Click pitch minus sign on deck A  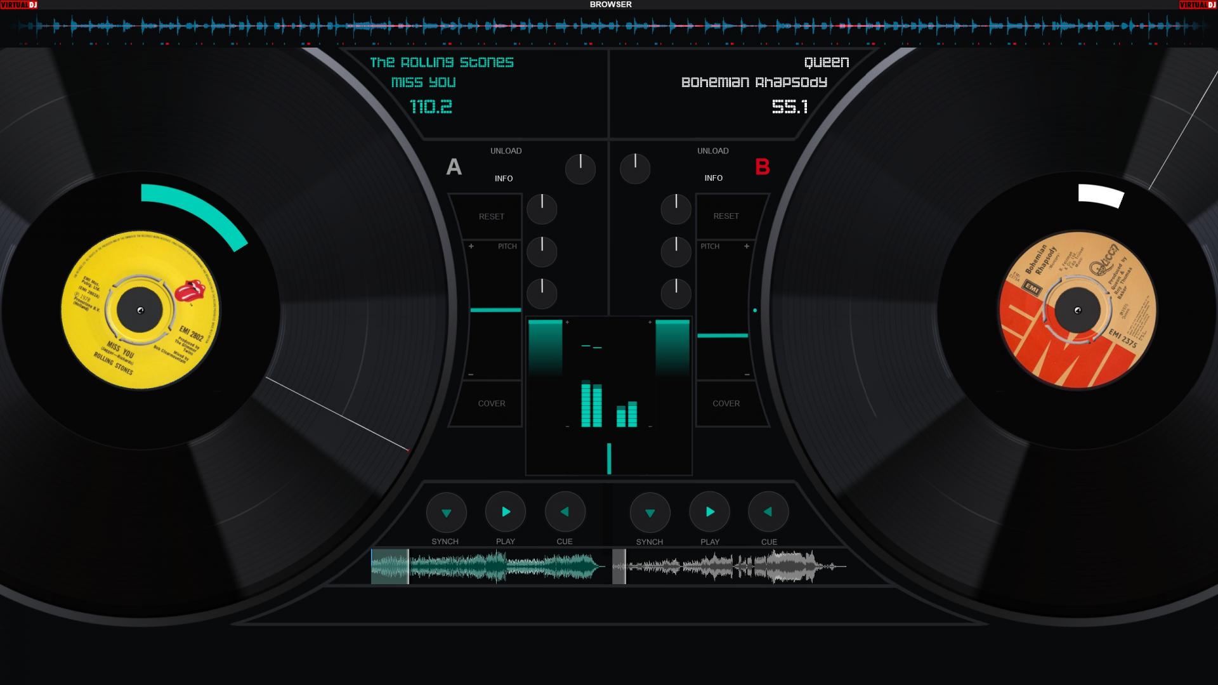pyautogui.click(x=471, y=375)
